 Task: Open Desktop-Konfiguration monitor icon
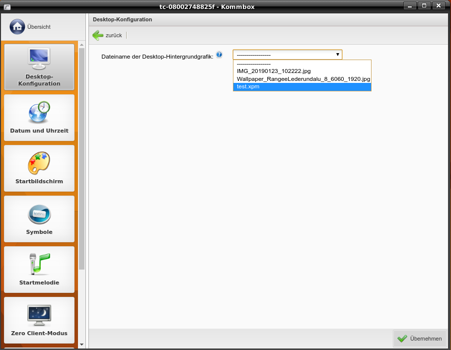(x=39, y=59)
